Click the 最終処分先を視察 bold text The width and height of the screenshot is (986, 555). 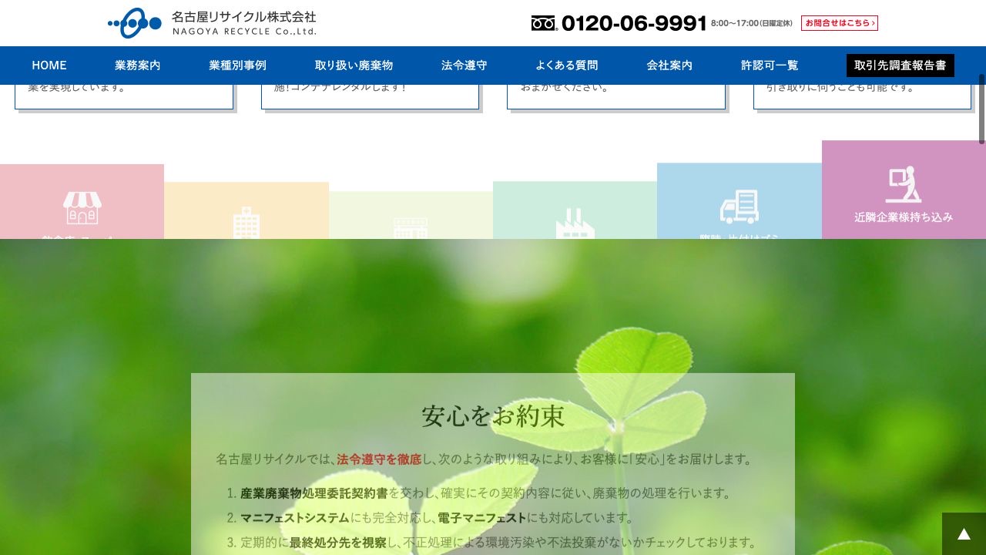[x=338, y=543]
